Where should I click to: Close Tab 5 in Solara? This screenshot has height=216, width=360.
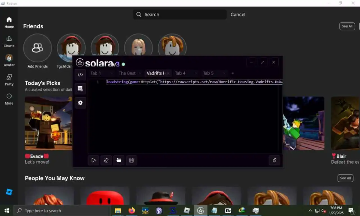224,73
